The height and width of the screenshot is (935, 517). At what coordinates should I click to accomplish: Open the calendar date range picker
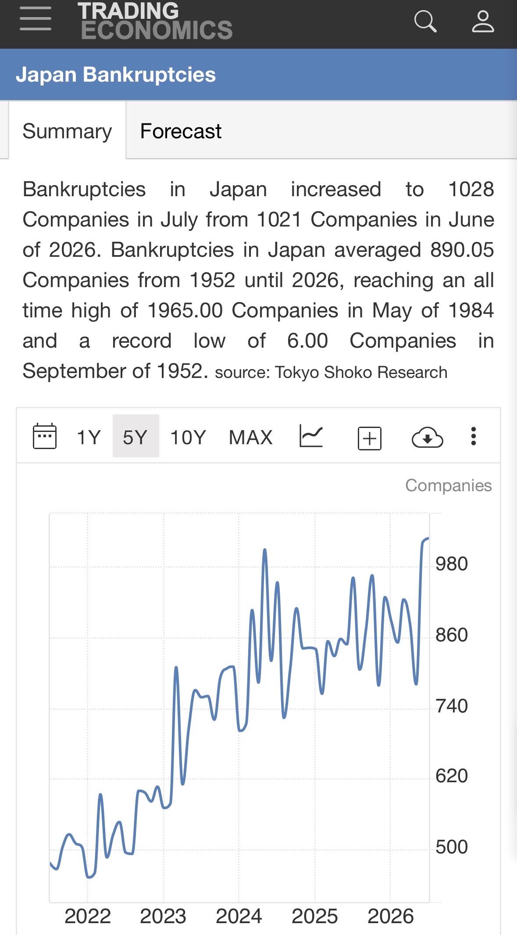coord(45,436)
